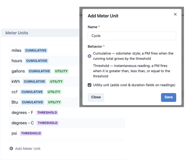Image resolution: width=185 pixels, height=161 pixels.
Task: Click the degrees - F unit name
Action: pos(22,113)
